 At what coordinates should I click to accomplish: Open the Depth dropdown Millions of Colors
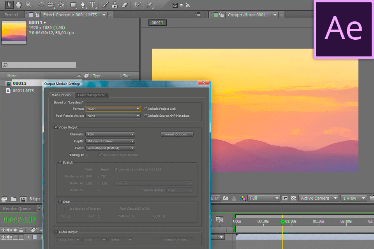click(110, 141)
